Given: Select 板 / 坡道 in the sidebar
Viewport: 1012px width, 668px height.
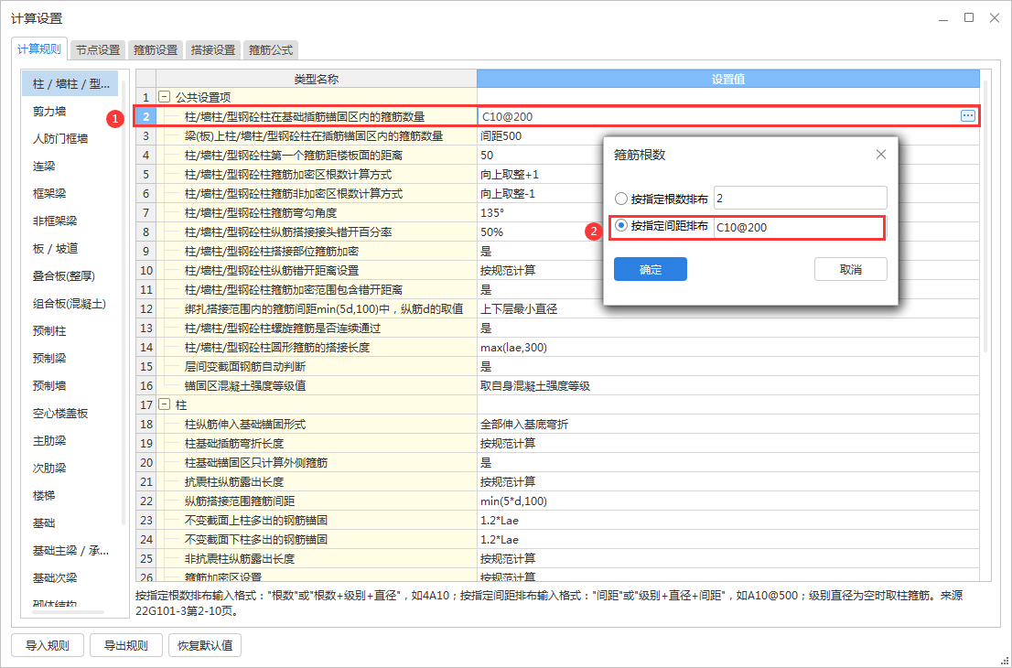Looking at the screenshot, I should 56,249.
